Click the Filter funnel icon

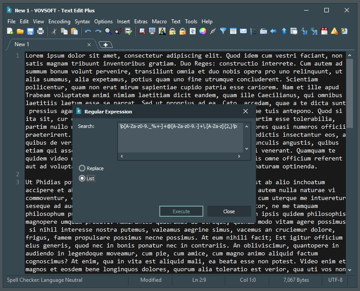pyautogui.click(x=223, y=31)
